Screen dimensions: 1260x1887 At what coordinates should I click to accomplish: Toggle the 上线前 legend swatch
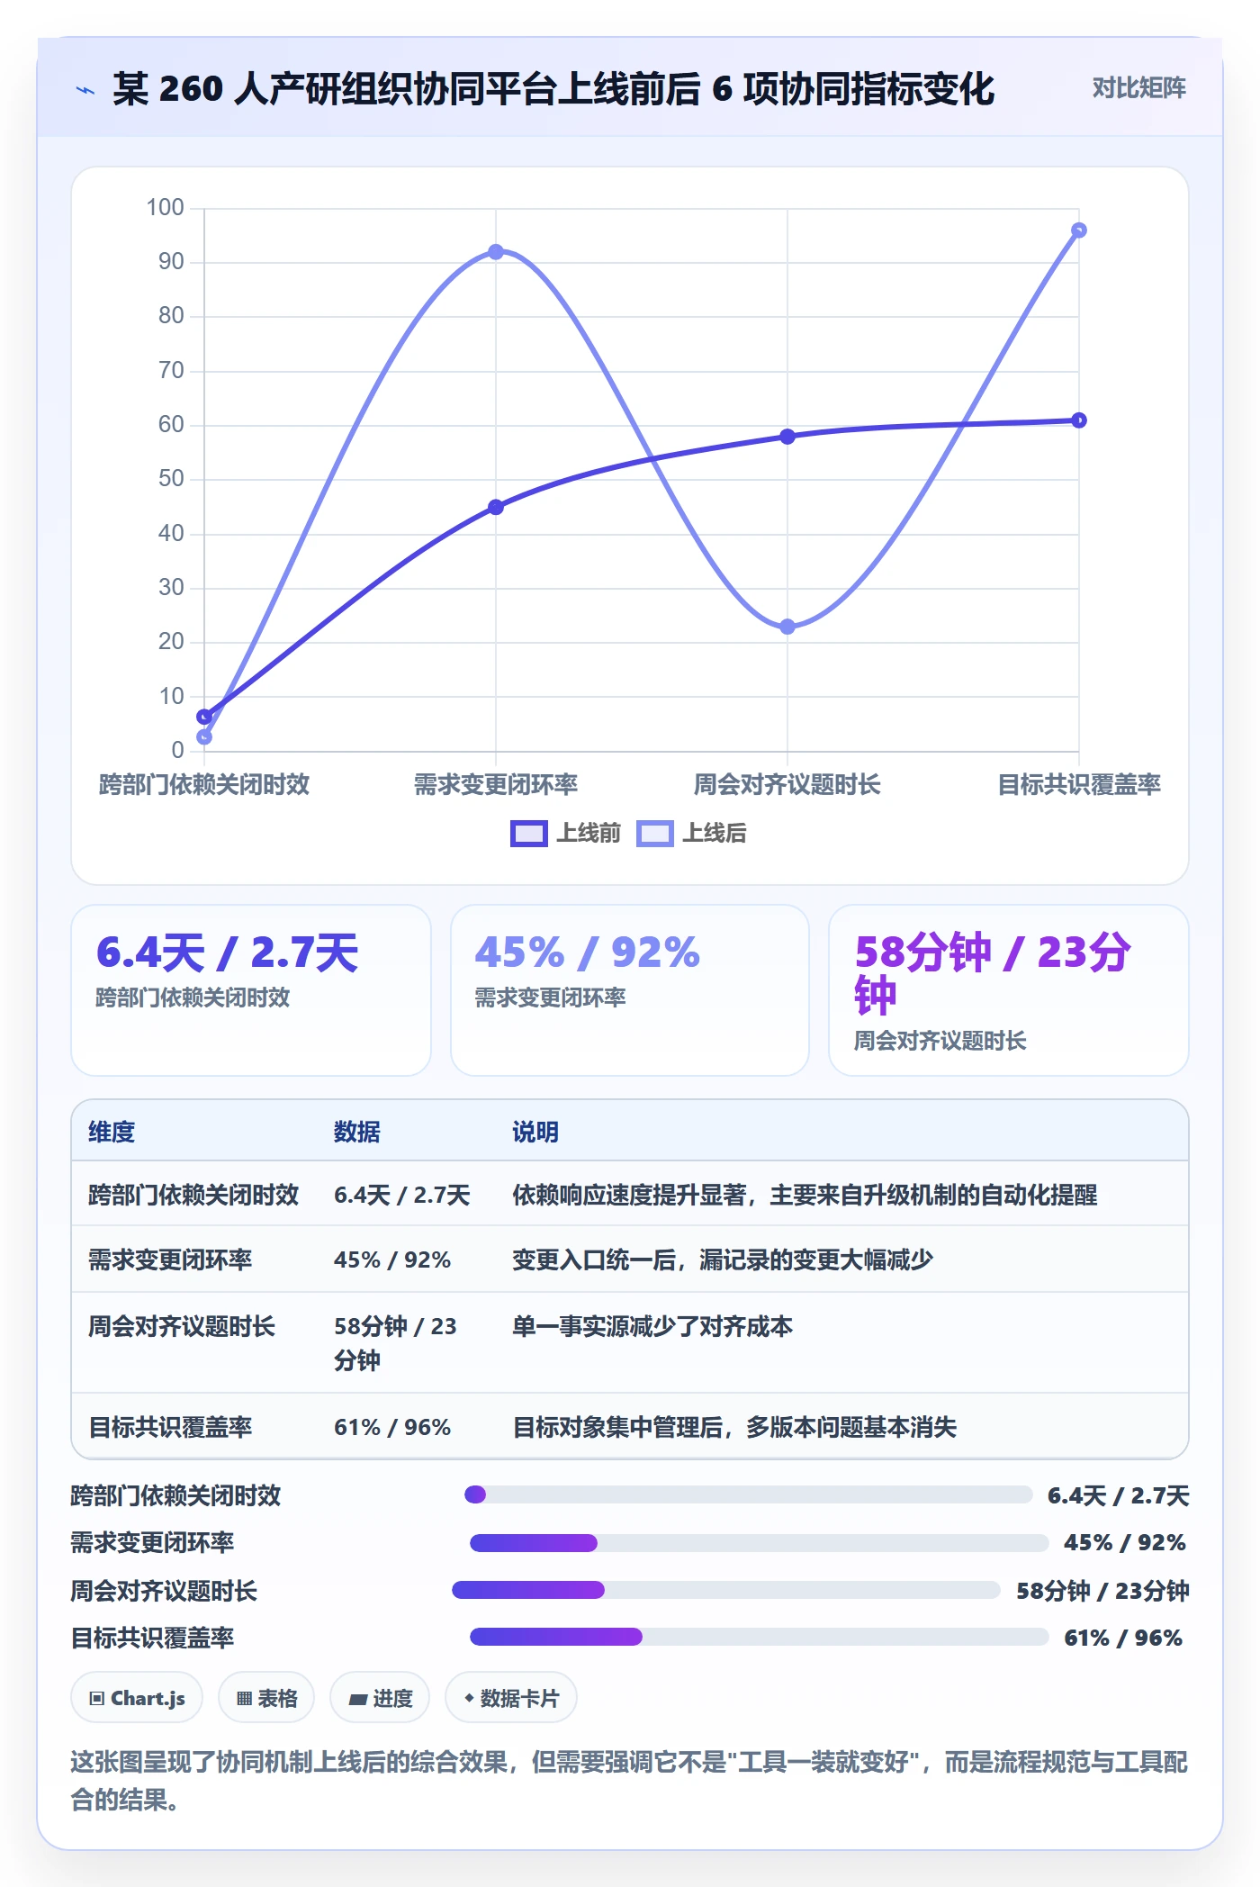tap(528, 834)
